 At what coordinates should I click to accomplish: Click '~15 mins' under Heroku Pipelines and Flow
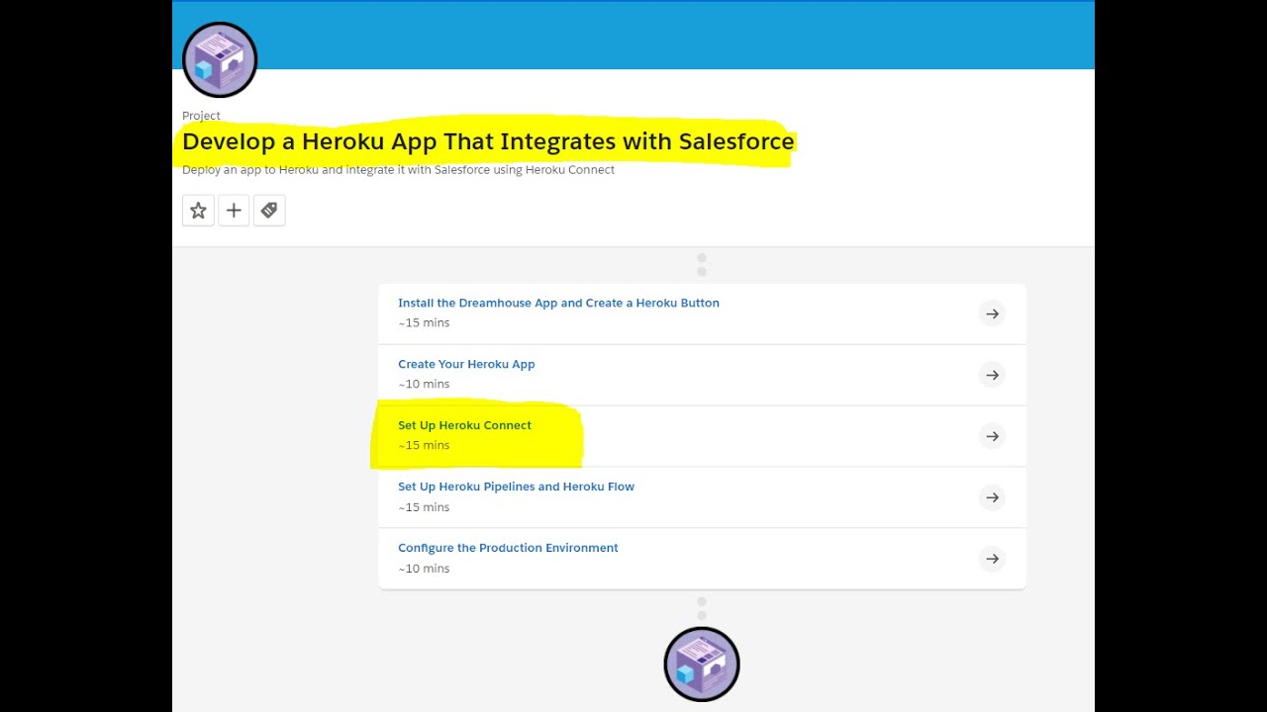coord(424,507)
